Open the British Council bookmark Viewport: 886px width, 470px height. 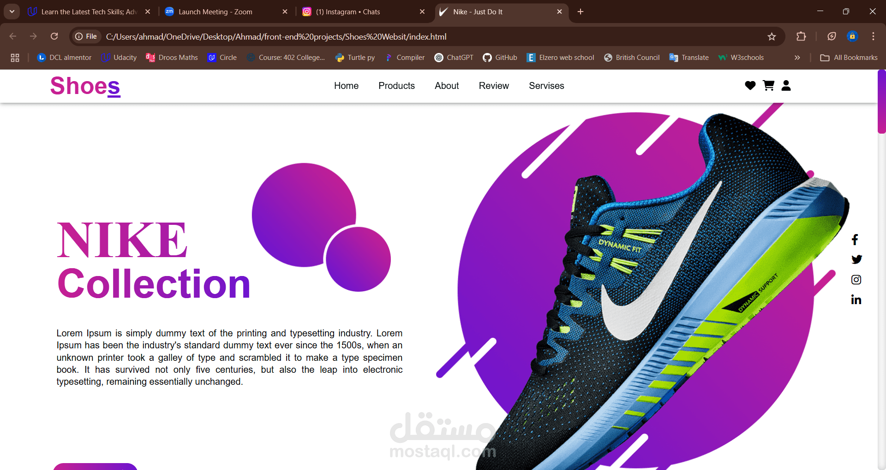[632, 58]
